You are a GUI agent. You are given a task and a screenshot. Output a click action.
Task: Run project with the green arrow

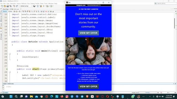[x=44, y=6]
